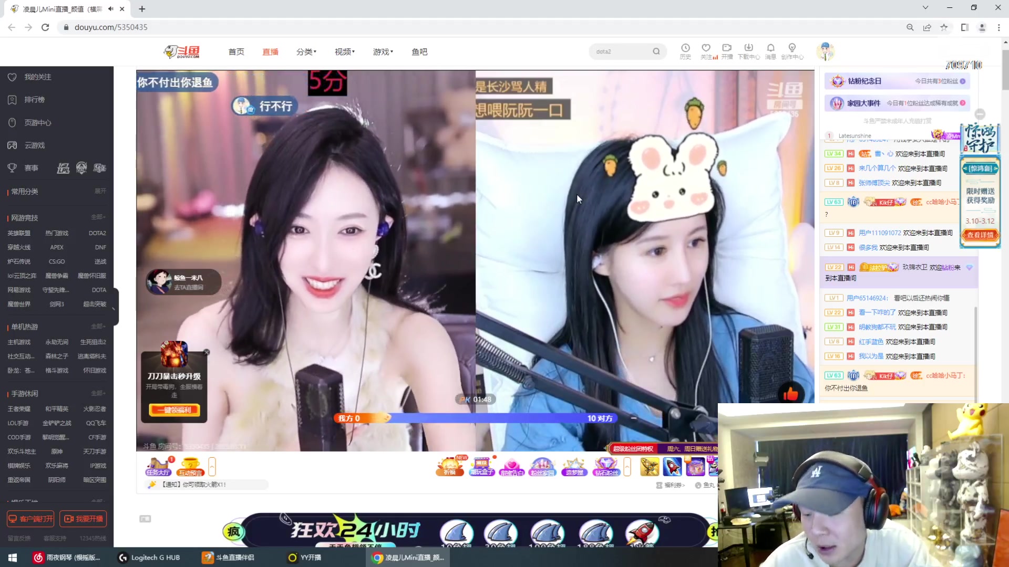Open the 历史 history clock icon
Screen dimensions: 1009x567
(685, 48)
